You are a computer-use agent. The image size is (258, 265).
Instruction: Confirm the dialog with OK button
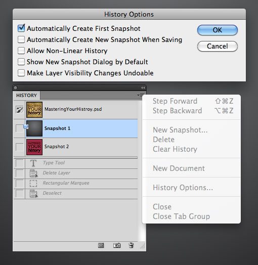[218, 30]
